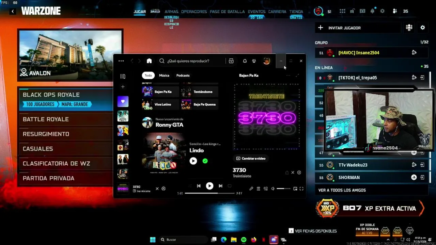Select BATTLE ROYALE mode
This screenshot has width=436, height=245.
(65, 119)
